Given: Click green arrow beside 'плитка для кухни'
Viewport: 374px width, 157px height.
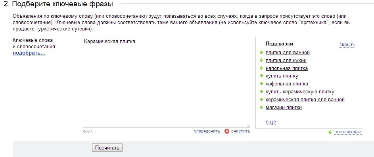Looking at the screenshot, I should point(261,61).
